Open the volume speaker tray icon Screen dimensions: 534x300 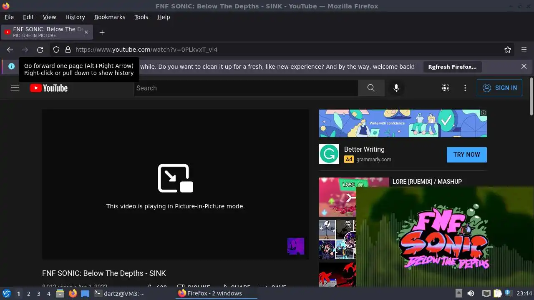(471, 293)
